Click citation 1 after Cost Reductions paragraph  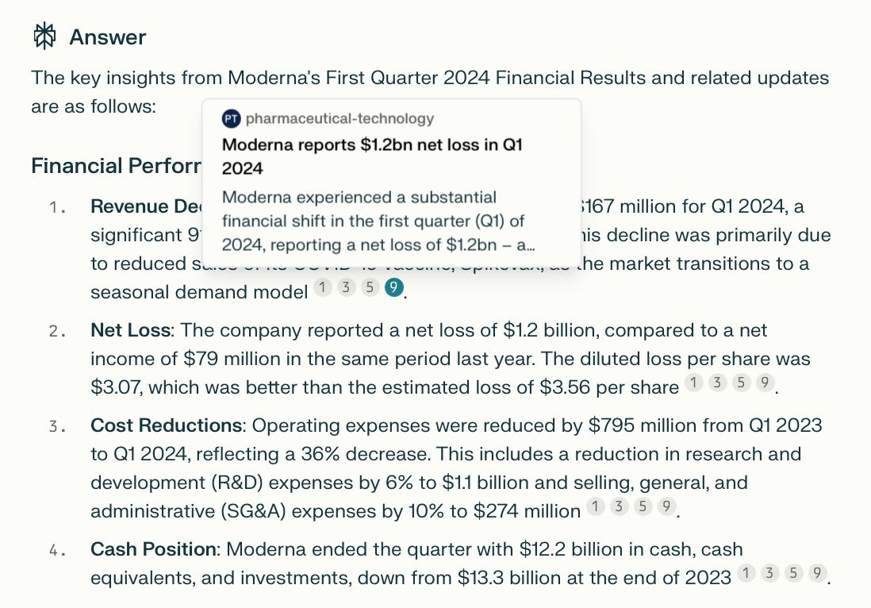(x=596, y=506)
